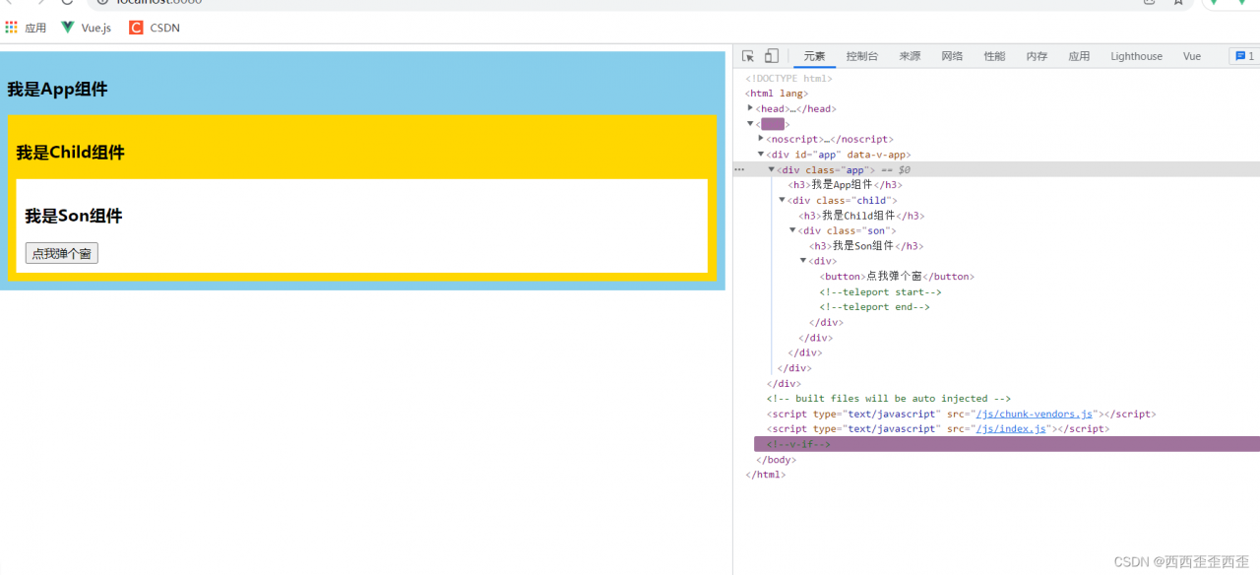Click the 我是Child组件 heading on page
Viewport: 1260px width, 575px height.
(70, 153)
